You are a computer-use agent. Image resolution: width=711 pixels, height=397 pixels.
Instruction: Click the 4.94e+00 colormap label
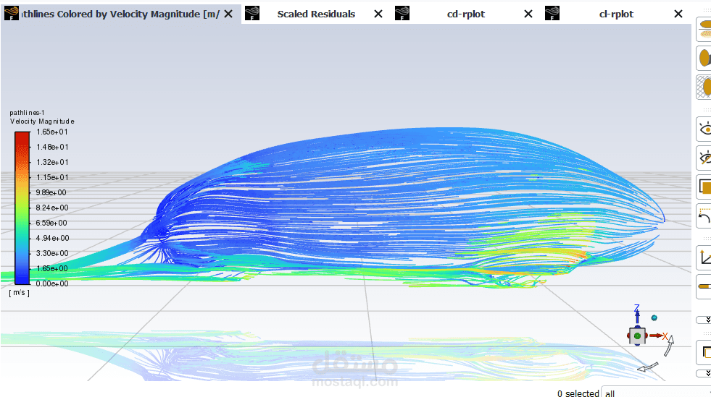pyautogui.click(x=53, y=238)
